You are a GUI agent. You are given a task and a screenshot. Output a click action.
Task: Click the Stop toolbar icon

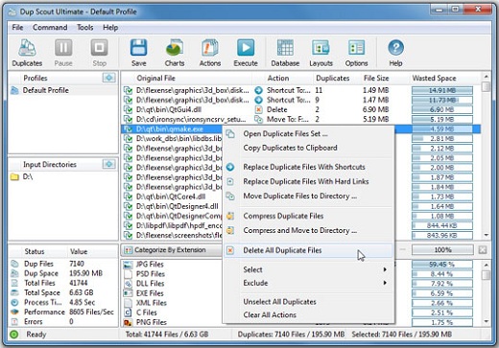click(x=99, y=48)
